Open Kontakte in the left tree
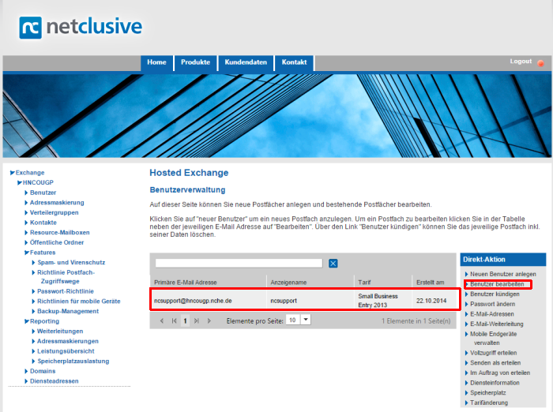 point(43,223)
